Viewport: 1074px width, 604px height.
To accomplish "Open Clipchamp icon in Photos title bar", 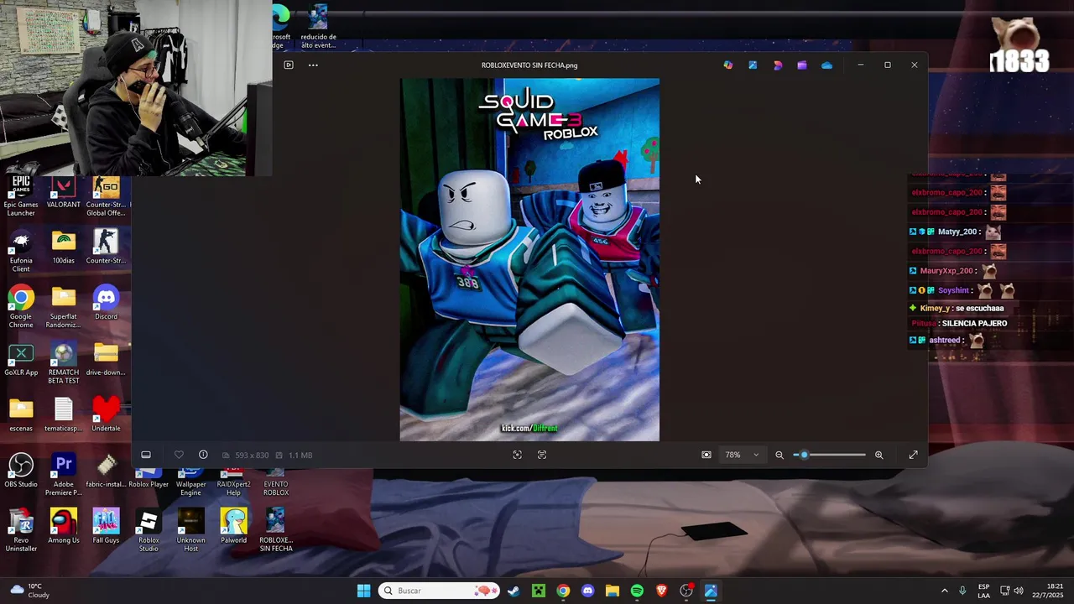I will click(802, 65).
